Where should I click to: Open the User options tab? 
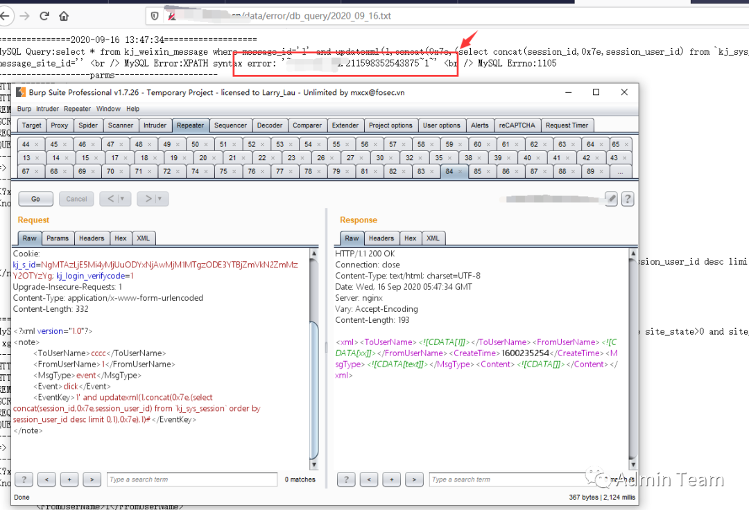[x=441, y=125]
